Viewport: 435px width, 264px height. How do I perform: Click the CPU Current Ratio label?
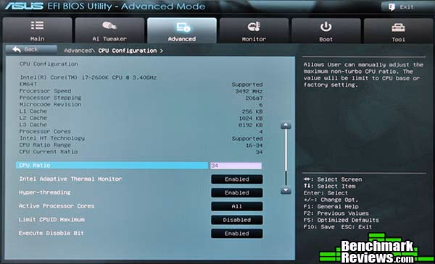tap(49, 152)
